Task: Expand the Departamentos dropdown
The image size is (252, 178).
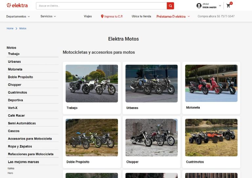Action: coord(18,16)
